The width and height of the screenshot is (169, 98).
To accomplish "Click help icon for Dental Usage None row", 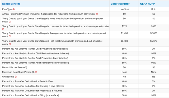I will (10, 22).
